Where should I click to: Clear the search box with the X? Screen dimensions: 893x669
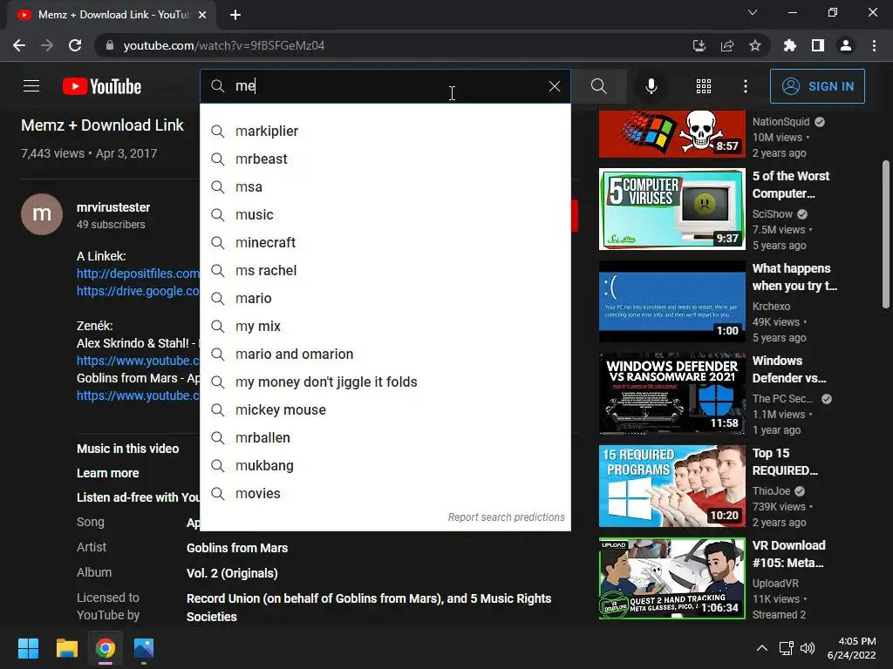(554, 86)
